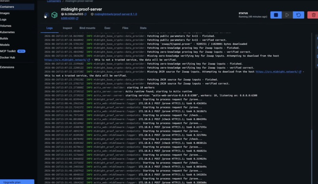Open MCP Toolkit in the sidebar

(x=17, y=51)
